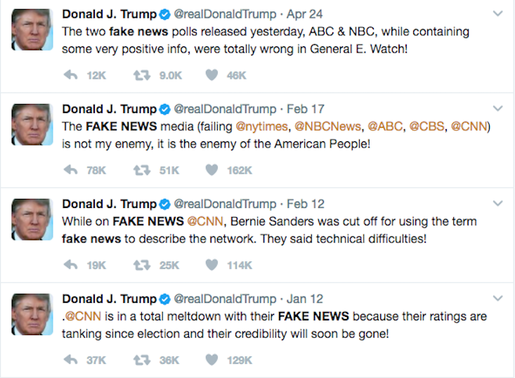Screen dimensions: 515x378
Task: Reply to the Apr 24 tweet
Action: [70, 75]
